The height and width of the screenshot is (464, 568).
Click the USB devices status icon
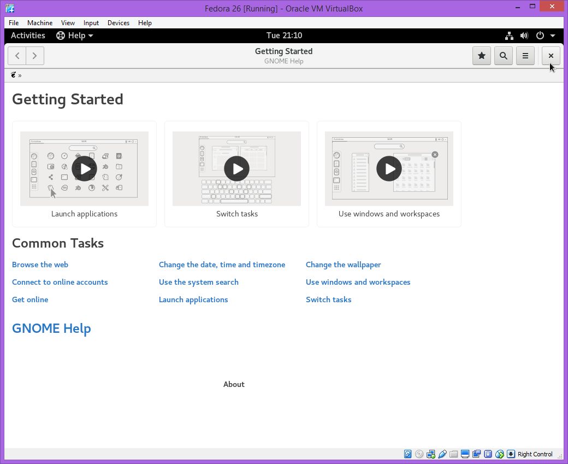point(442,454)
